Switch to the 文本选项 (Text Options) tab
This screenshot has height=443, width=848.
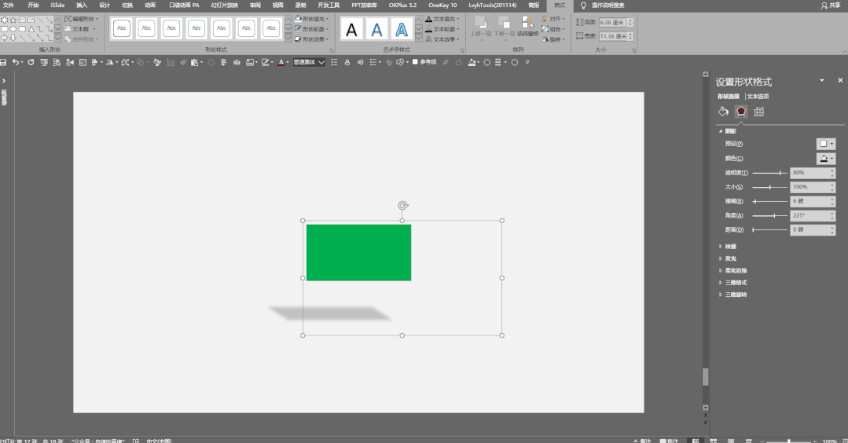[x=758, y=96]
